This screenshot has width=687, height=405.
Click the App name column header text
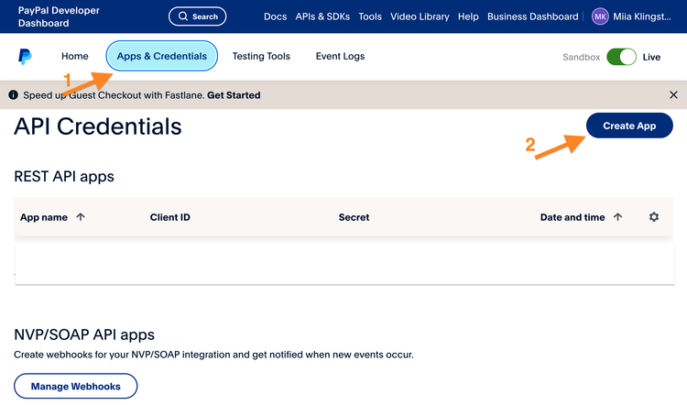click(44, 217)
